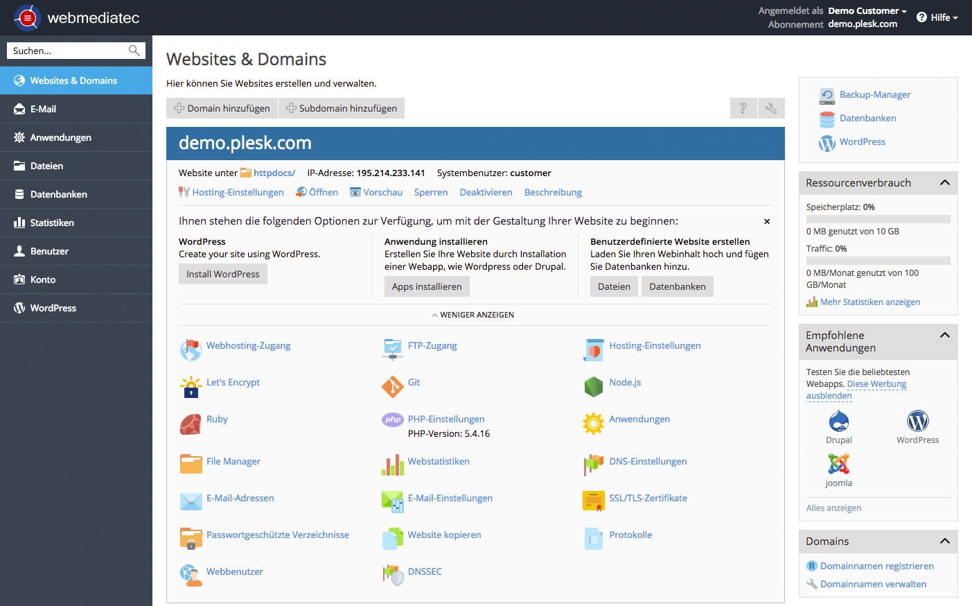972x606 pixels.
Task: Click Domainnamen registrieren link
Action: click(877, 566)
